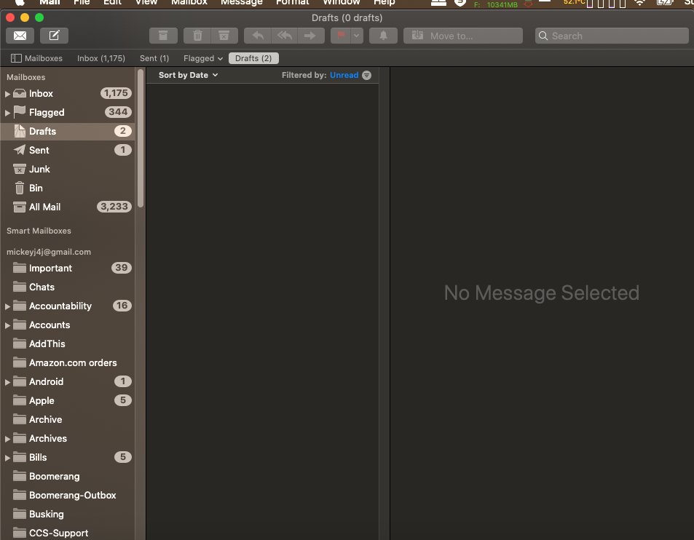Click the mickeyj4j@gmail.com account header
This screenshot has width=694, height=540.
pos(49,252)
